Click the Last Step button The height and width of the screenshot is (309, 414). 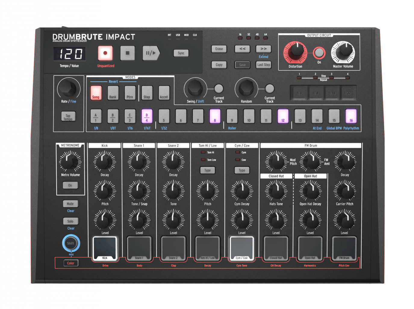(x=263, y=65)
